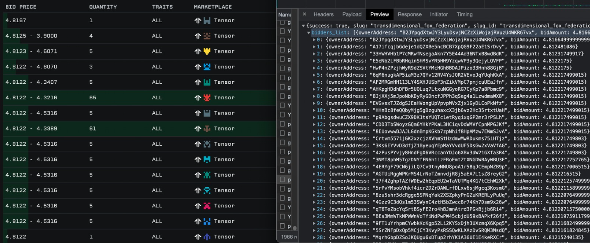Click the pink avatar in the second-to-last Tensor row

coord(207,206)
